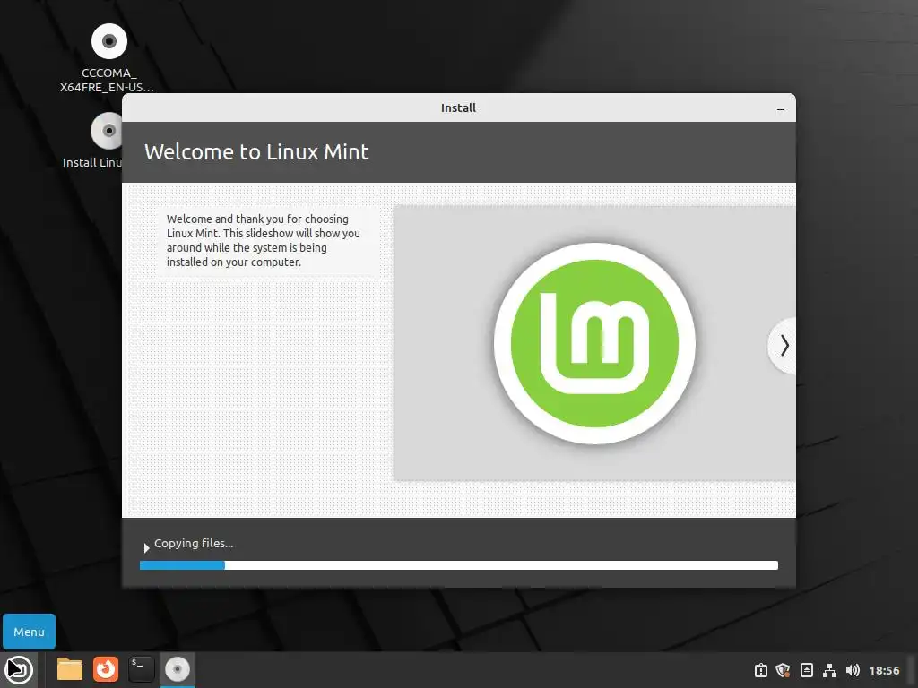Open the shield security tray icon
The width and height of the screenshot is (918, 688).
coord(783,670)
